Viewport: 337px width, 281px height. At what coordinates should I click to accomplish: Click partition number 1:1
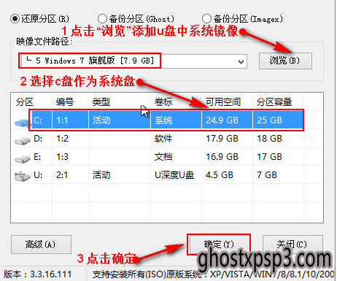(x=62, y=120)
